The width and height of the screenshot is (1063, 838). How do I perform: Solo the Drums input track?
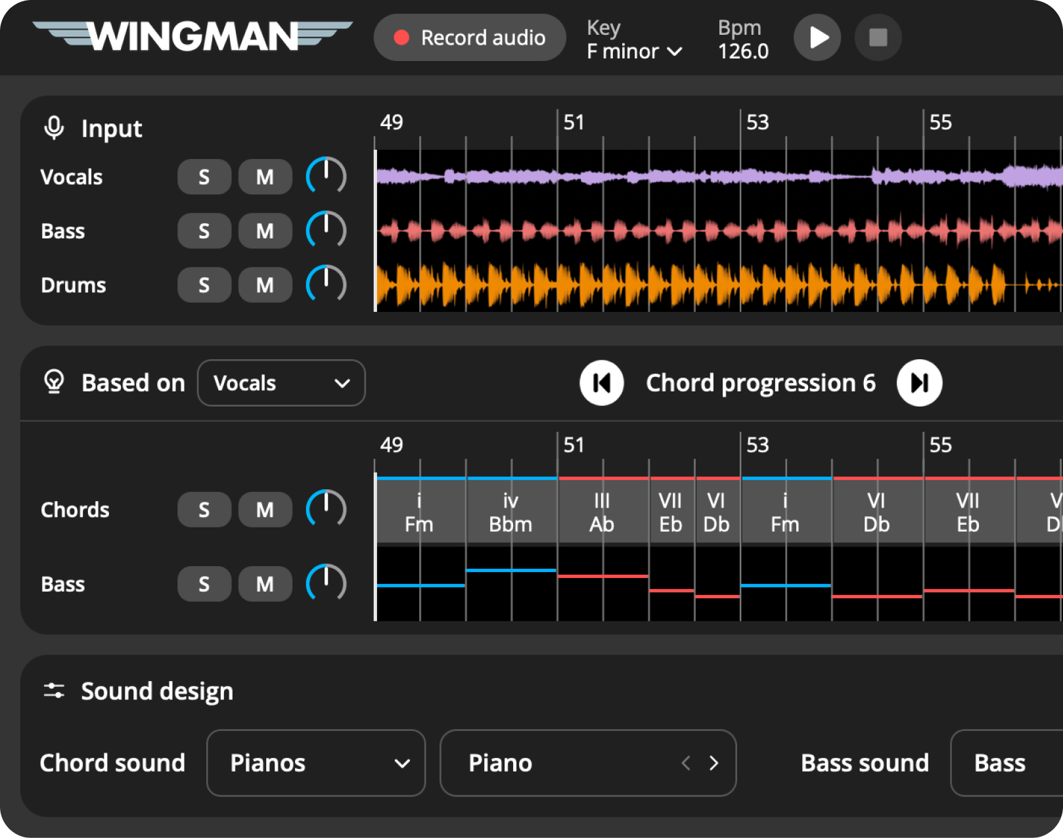(204, 285)
